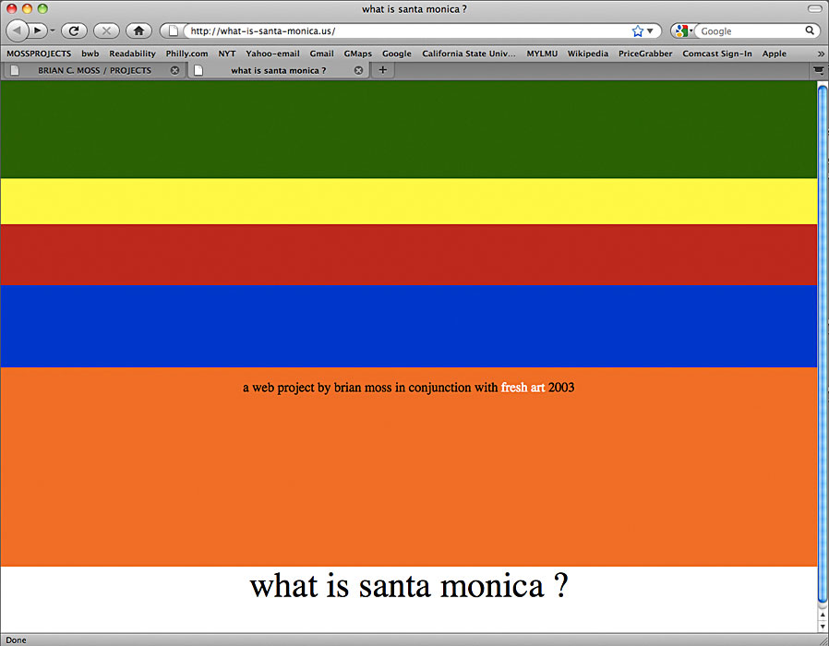This screenshot has width=829, height=646.
Task: Open the back/forward history dropdown
Action: pos(53,30)
